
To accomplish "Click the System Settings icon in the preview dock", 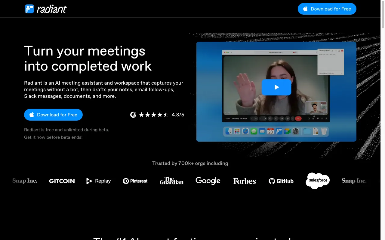I will click(x=296, y=131).
